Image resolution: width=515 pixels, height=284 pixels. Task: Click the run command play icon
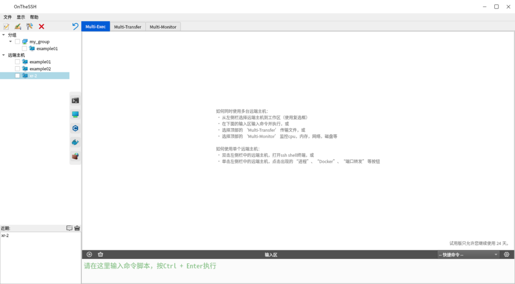(90, 254)
